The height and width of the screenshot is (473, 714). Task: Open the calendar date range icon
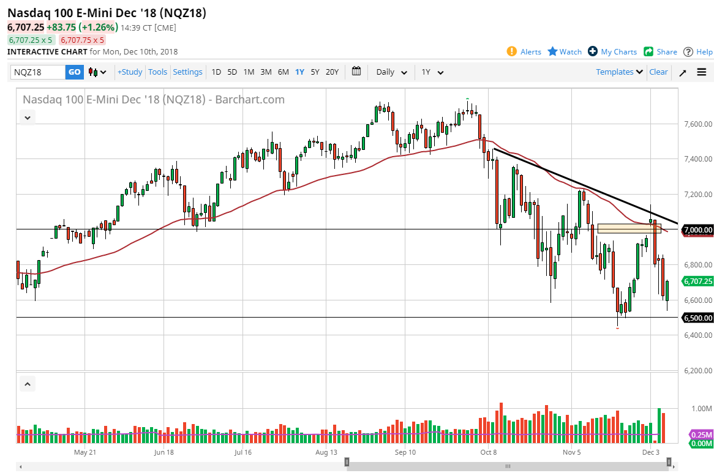click(356, 72)
